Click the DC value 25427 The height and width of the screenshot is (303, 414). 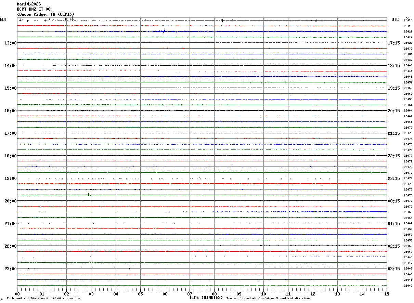408,43
